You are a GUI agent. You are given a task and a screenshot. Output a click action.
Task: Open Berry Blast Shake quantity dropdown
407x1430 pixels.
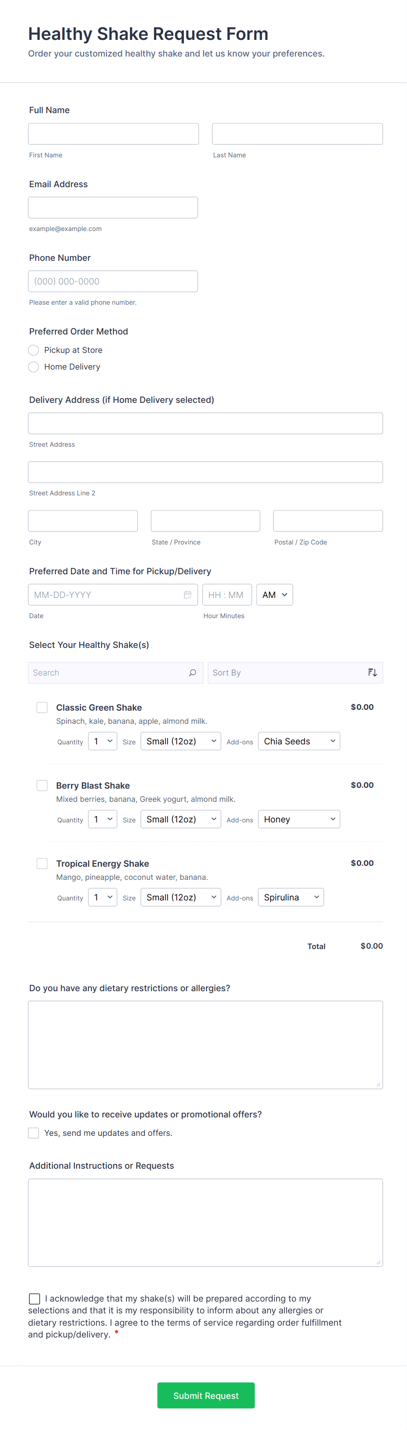click(x=102, y=819)
